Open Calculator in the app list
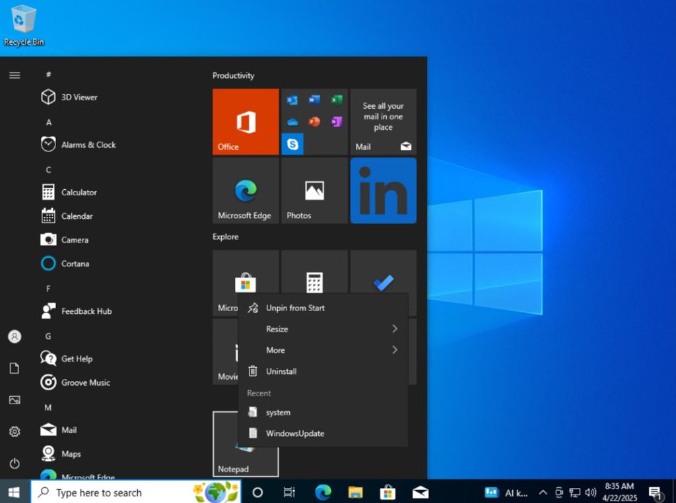The width and height of the screenshot is (676, 503). pos(79,192)
